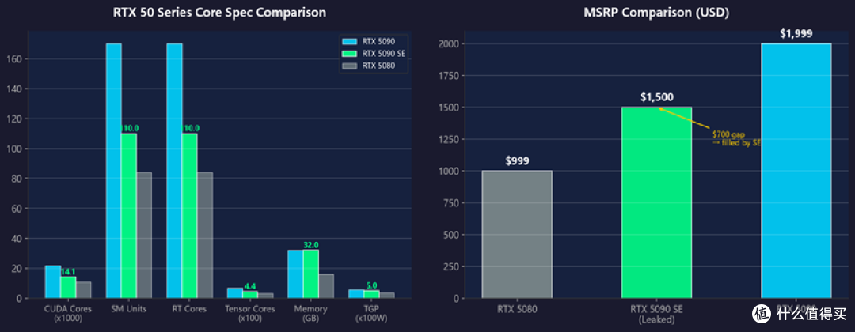Click the '5.0' value above TGP

click(x=372, y=285)
